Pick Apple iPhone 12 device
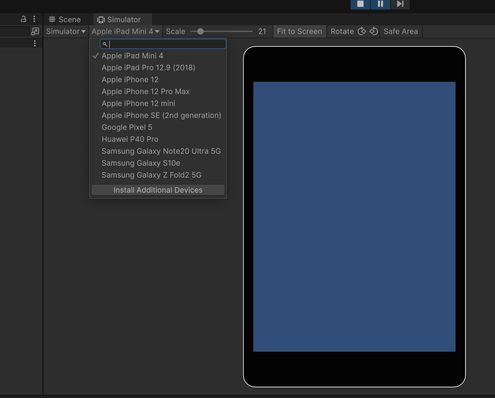 [x=158, y=80]
